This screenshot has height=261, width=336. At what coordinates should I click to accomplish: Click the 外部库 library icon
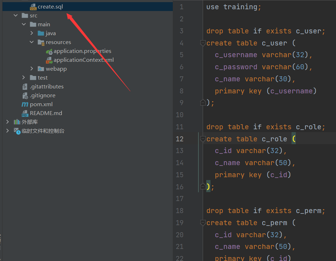[17, 122]
